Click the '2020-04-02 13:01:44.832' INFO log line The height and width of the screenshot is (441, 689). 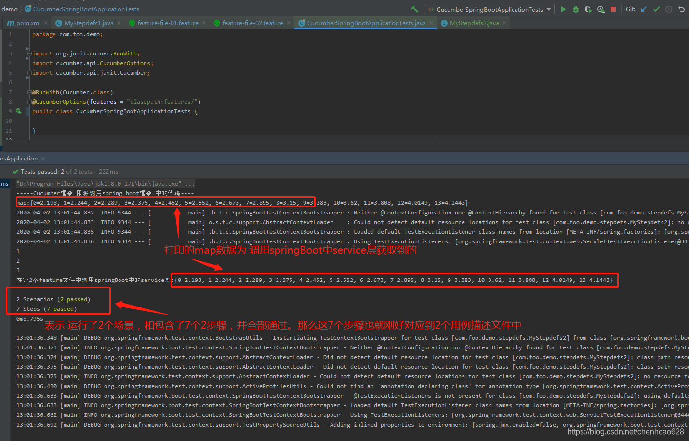click(353, 213)
